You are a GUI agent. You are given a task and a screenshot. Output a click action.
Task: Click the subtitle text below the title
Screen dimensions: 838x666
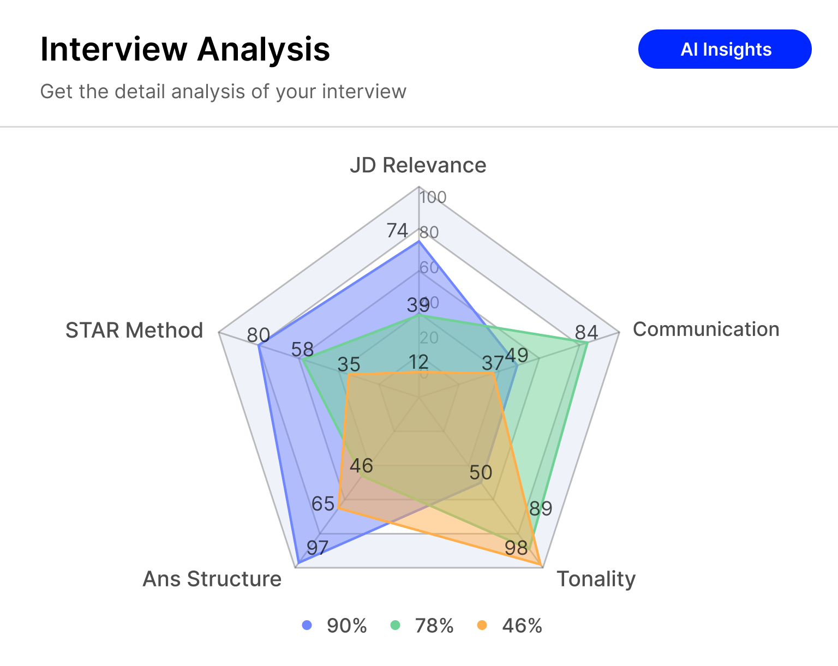pyautogui.click(x=223, y=91)
